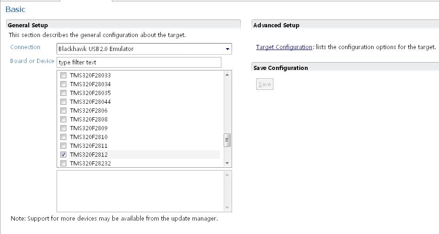
Task: Tick the TMS320F2811 checkbox
Action: 64,145
